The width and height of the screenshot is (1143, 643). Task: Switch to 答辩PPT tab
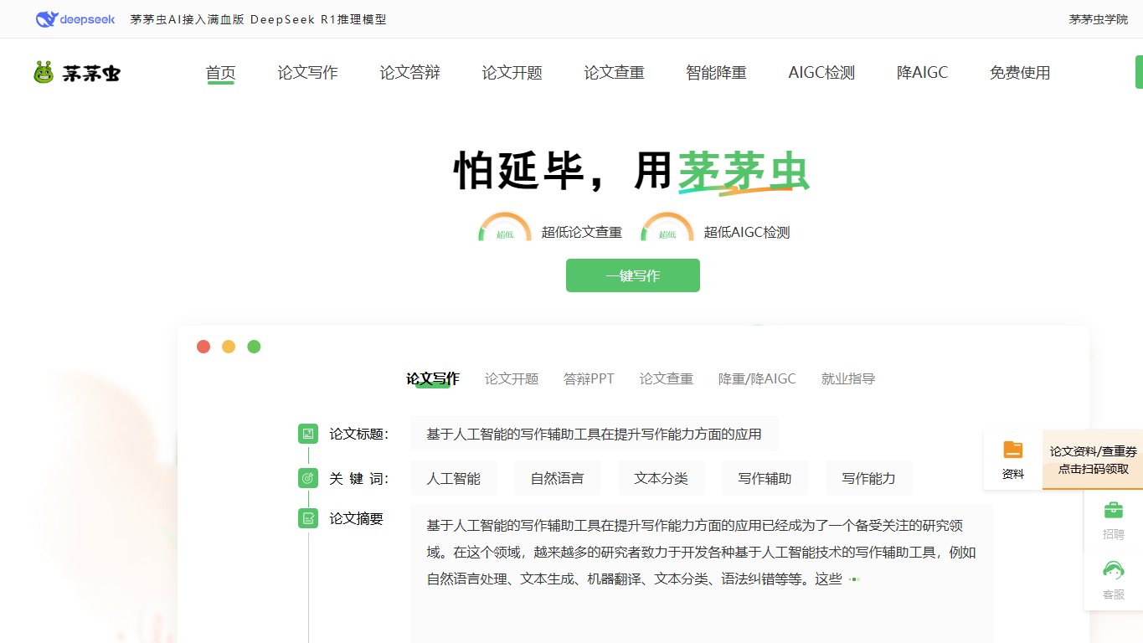(x=590, y=379)
